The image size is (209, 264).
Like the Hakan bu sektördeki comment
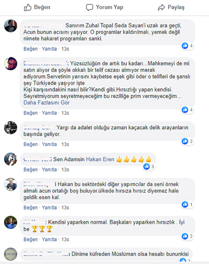pyautogui.click(x=30, y=207)
